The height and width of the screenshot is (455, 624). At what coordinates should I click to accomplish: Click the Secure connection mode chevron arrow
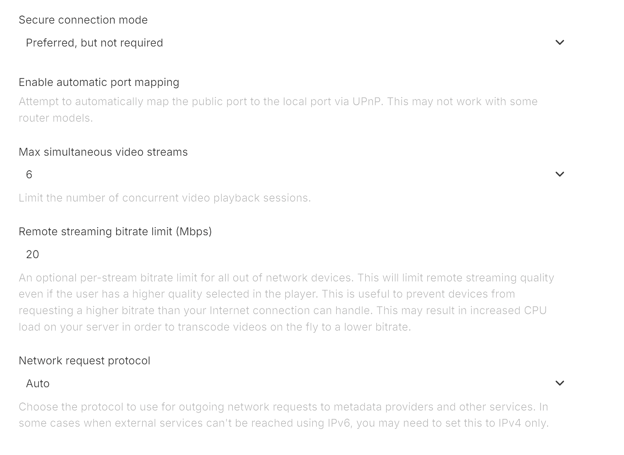[x=560, y=42]
